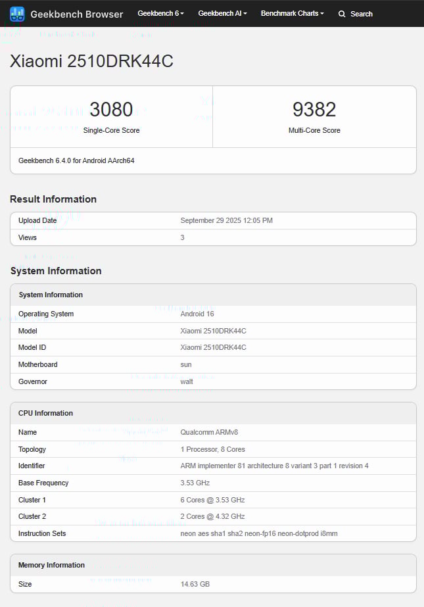Click the Geekbench 6.4.0 for Android version text

click(x=76, y=160)
